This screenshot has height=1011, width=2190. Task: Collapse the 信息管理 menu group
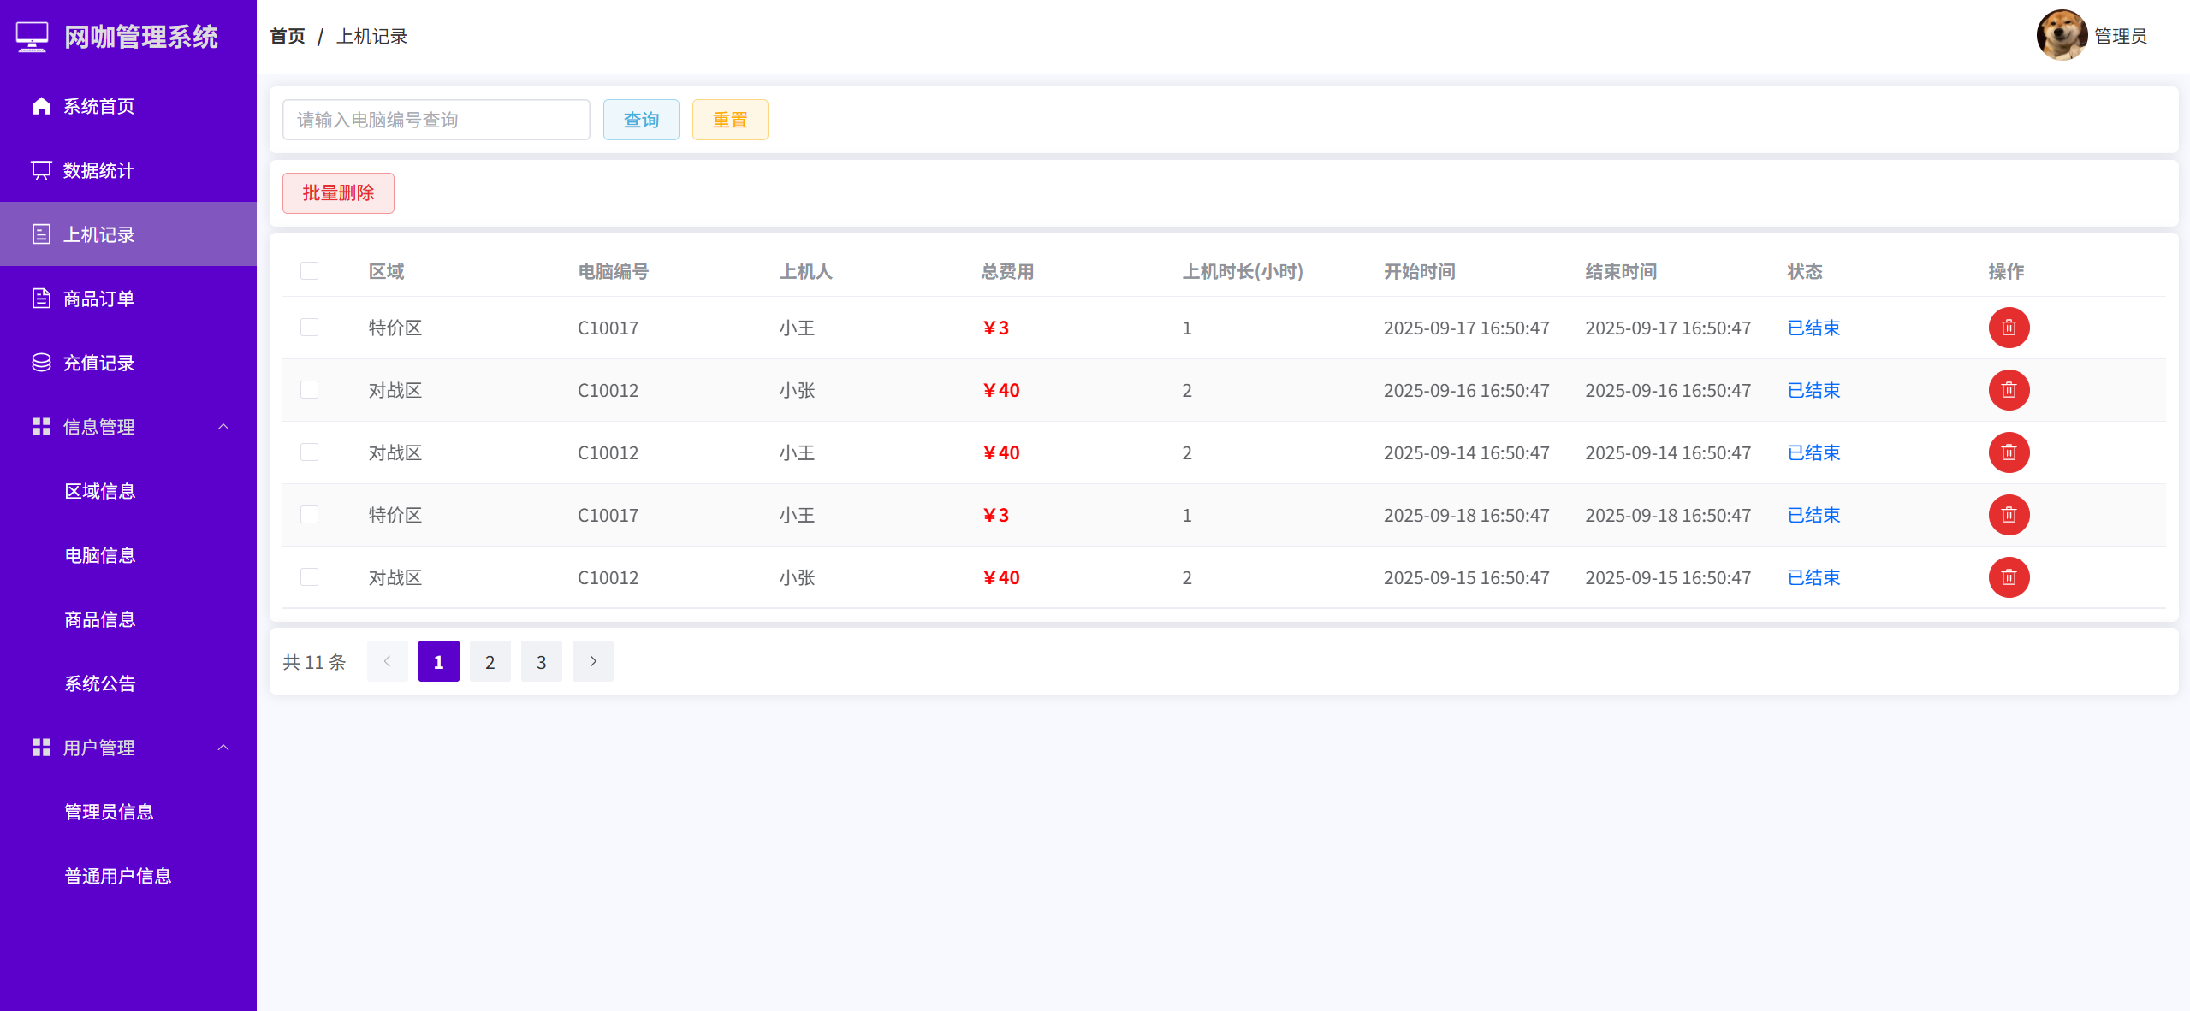coord(223,427)
